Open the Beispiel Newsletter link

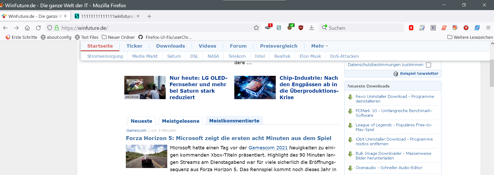419,74
